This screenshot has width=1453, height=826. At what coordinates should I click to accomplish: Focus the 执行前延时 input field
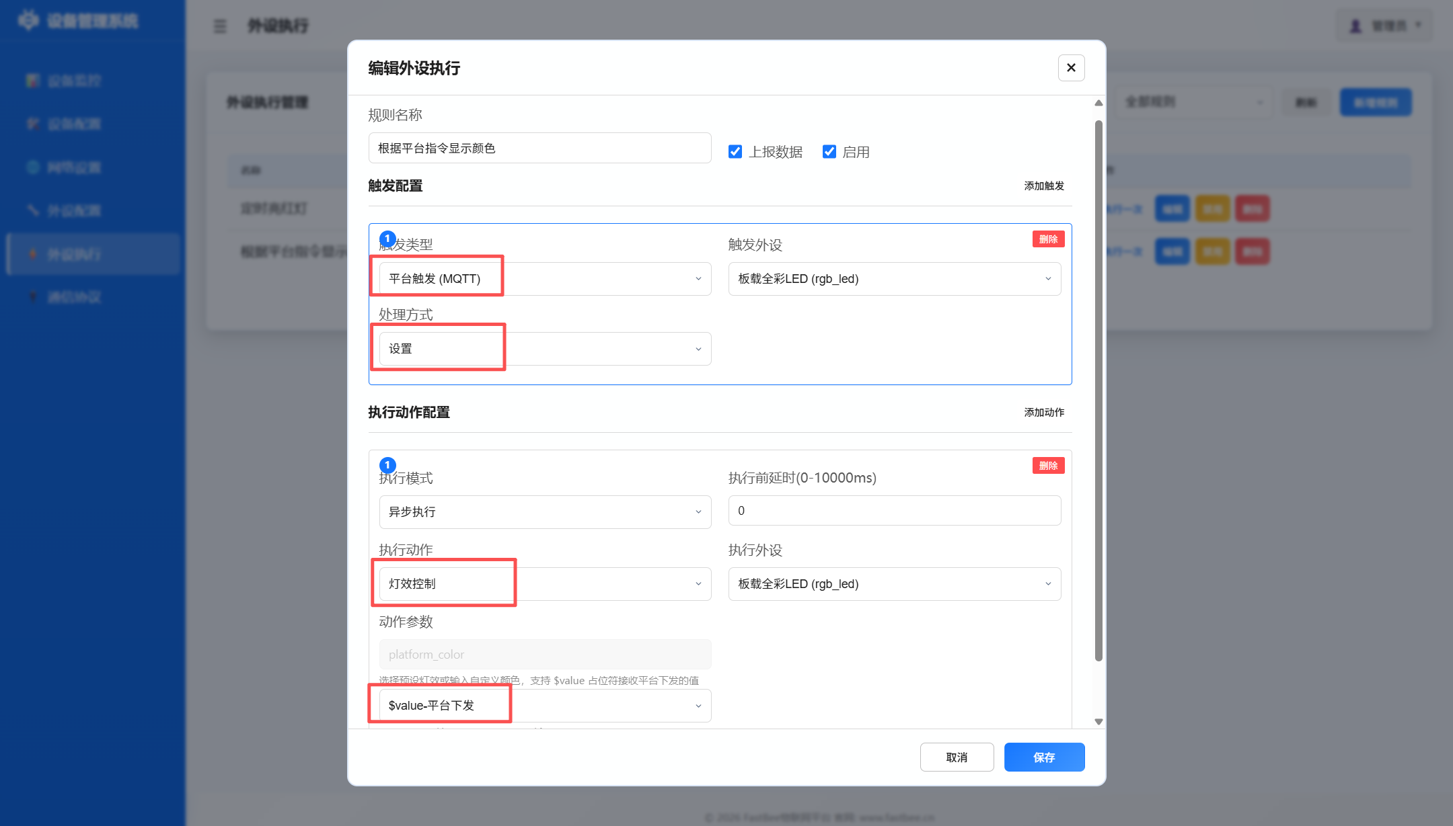click(895, 511)
